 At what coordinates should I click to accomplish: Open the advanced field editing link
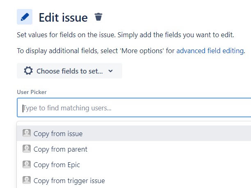pos(210,51)
